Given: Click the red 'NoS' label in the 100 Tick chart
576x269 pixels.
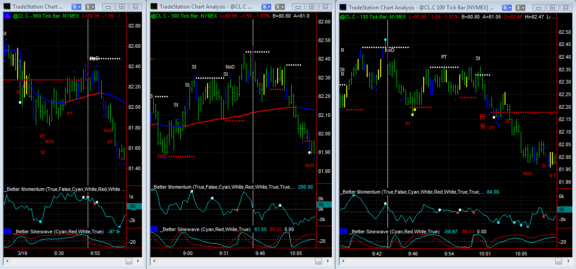Looking at the screenshot, I should click(528, 173).
